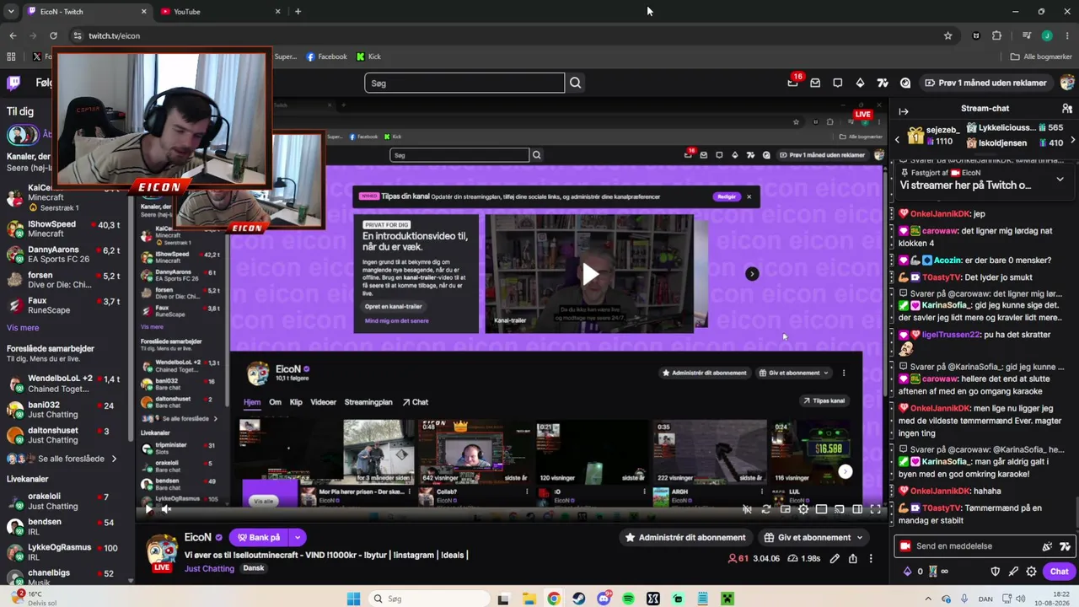Viewport: 1079px width, 607px height.
Task: Open the player settings gear
Action: pyautogui.click(x=803, y=509)
